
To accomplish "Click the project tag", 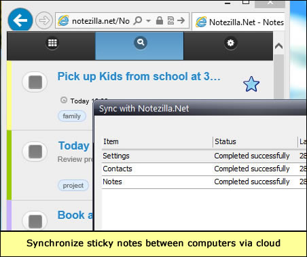I will point(73,186).
